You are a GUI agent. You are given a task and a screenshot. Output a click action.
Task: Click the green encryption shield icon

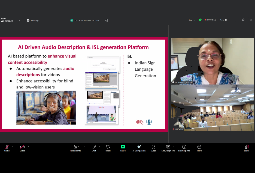coord(200,20)
